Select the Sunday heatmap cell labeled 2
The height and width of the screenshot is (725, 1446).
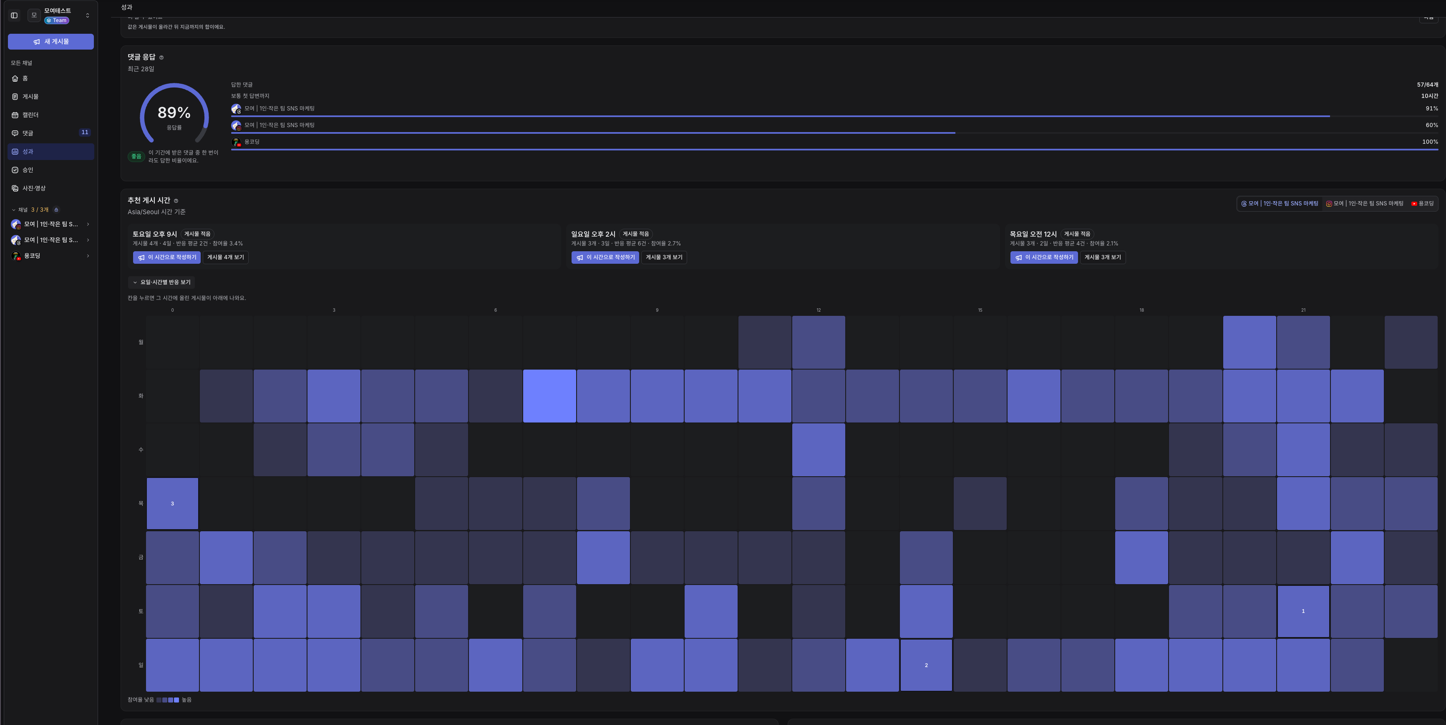pos(926,665)
